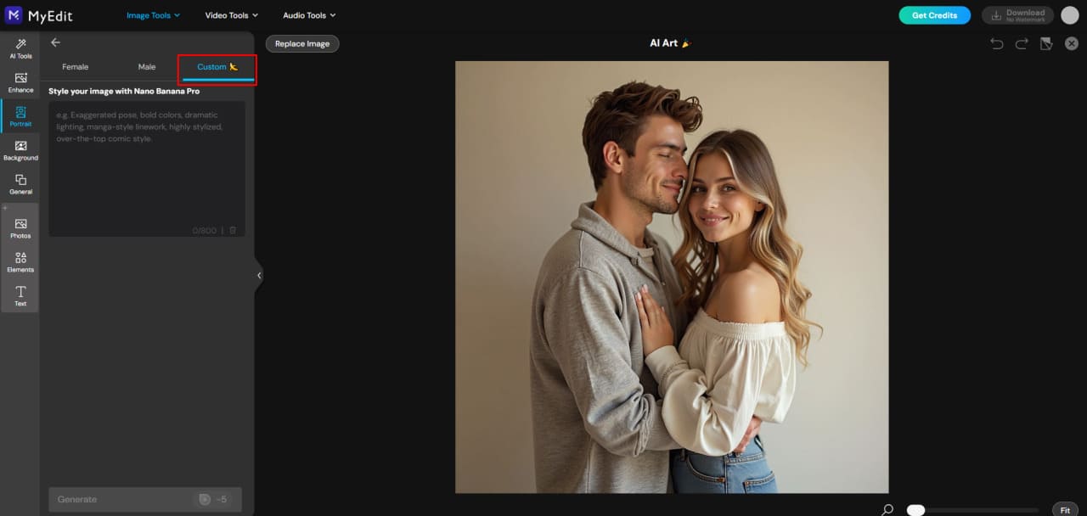
Task: Open AI Tools in sidebar
Action: (x=20, y=49)
